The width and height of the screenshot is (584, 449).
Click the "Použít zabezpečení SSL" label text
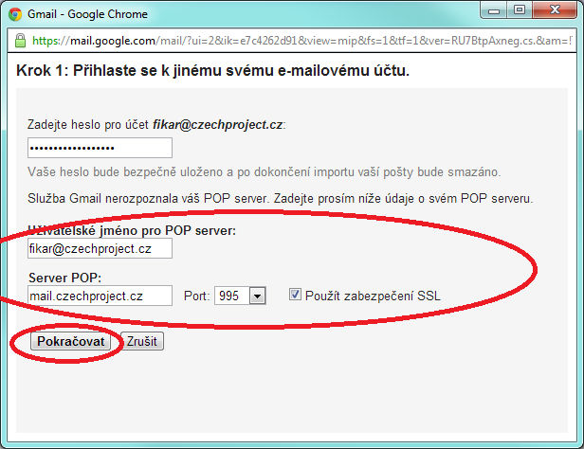(373, 296)
